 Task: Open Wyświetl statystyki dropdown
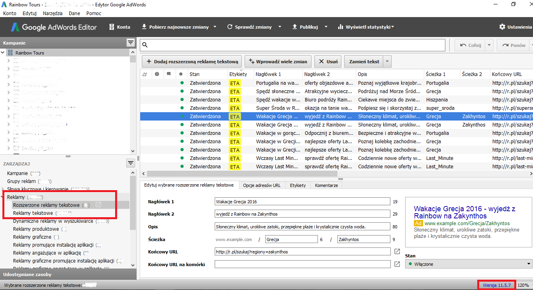point(366,27)
